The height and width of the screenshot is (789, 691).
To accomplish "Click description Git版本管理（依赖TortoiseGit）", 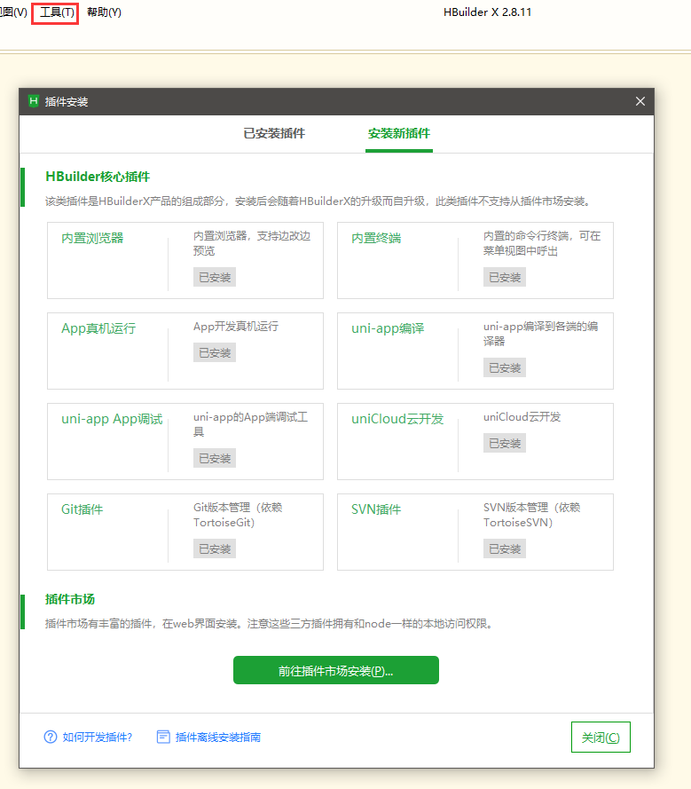I will tap(238, 515).
